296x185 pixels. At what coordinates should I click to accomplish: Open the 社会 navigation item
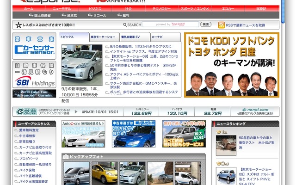[129, 9]
